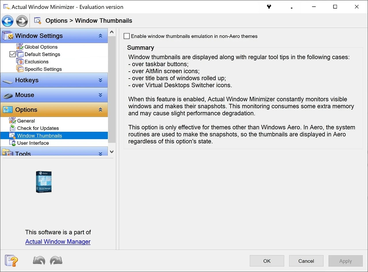
Task: Enable window thumbnails emulation in non-Aero themes
Action: [x=126, y=36]
